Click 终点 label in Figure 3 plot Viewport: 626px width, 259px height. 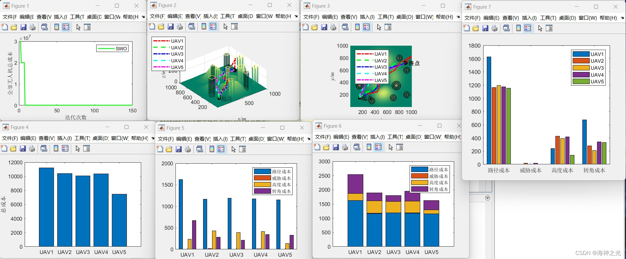coord(414,63)
